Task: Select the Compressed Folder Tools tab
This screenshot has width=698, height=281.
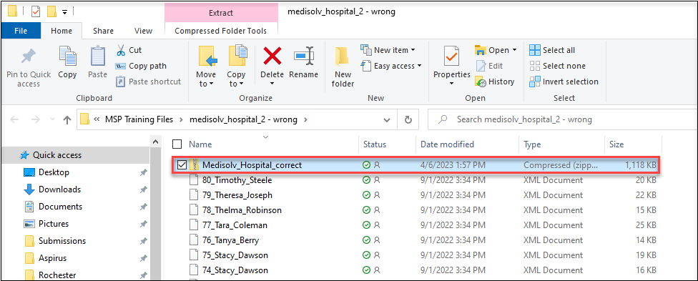Action: click(x=221, y=31)
